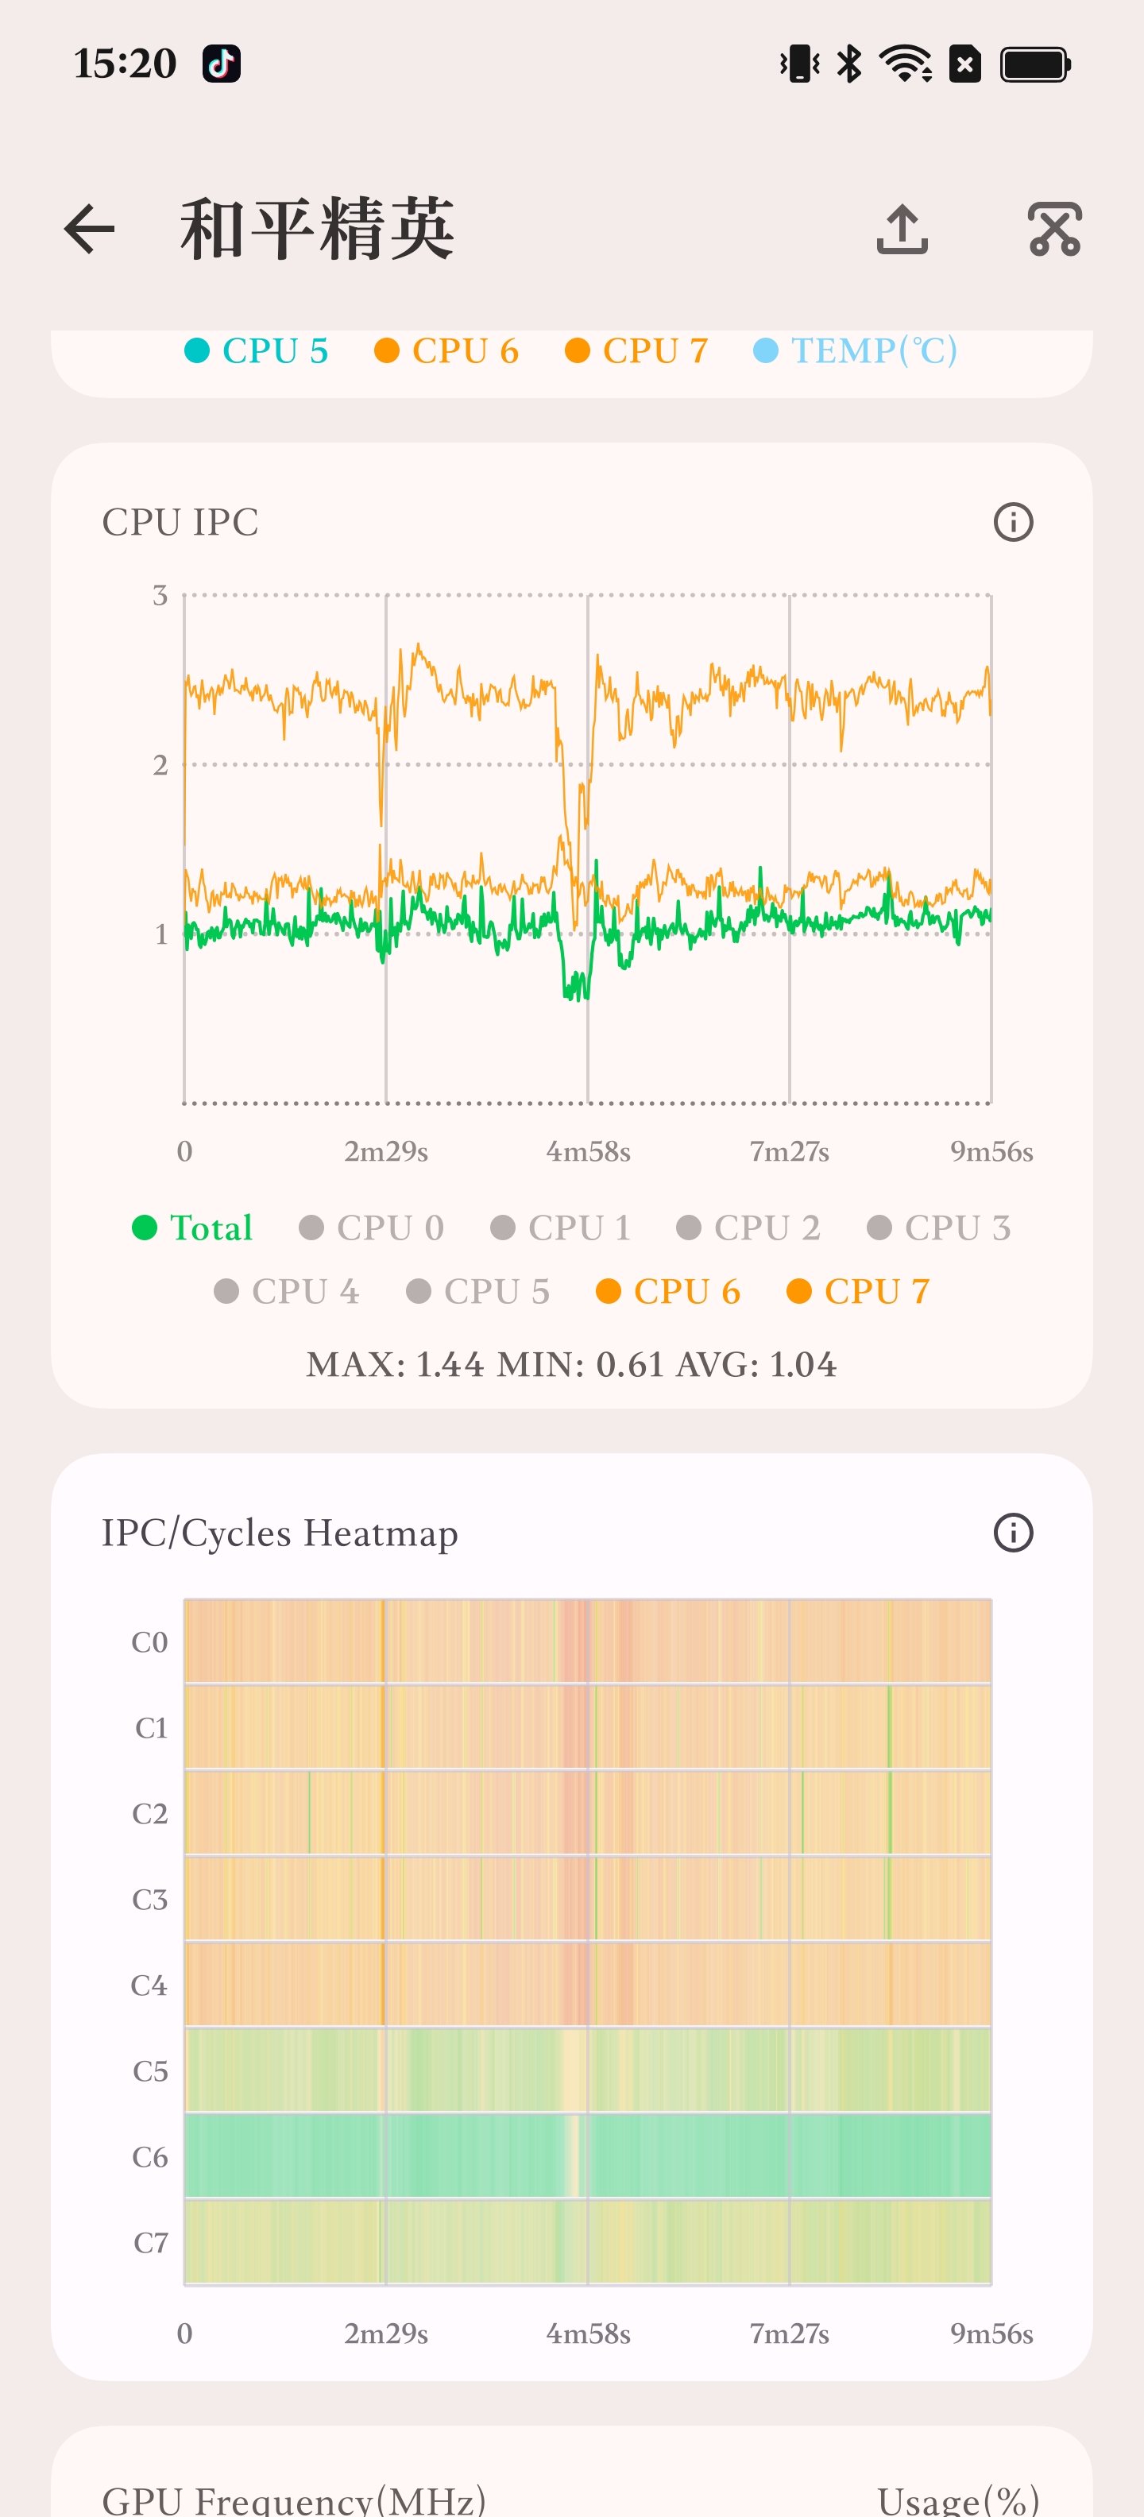Disable CPU 6 series in IPC legend
This screenshot has width=1144, height=2517.
pos(668,1291)
